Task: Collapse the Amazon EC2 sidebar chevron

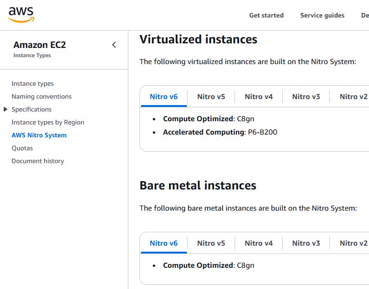Action: (114, 45)
